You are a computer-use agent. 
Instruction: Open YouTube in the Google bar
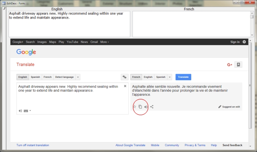pyautogui.click(x=72, y=42)
